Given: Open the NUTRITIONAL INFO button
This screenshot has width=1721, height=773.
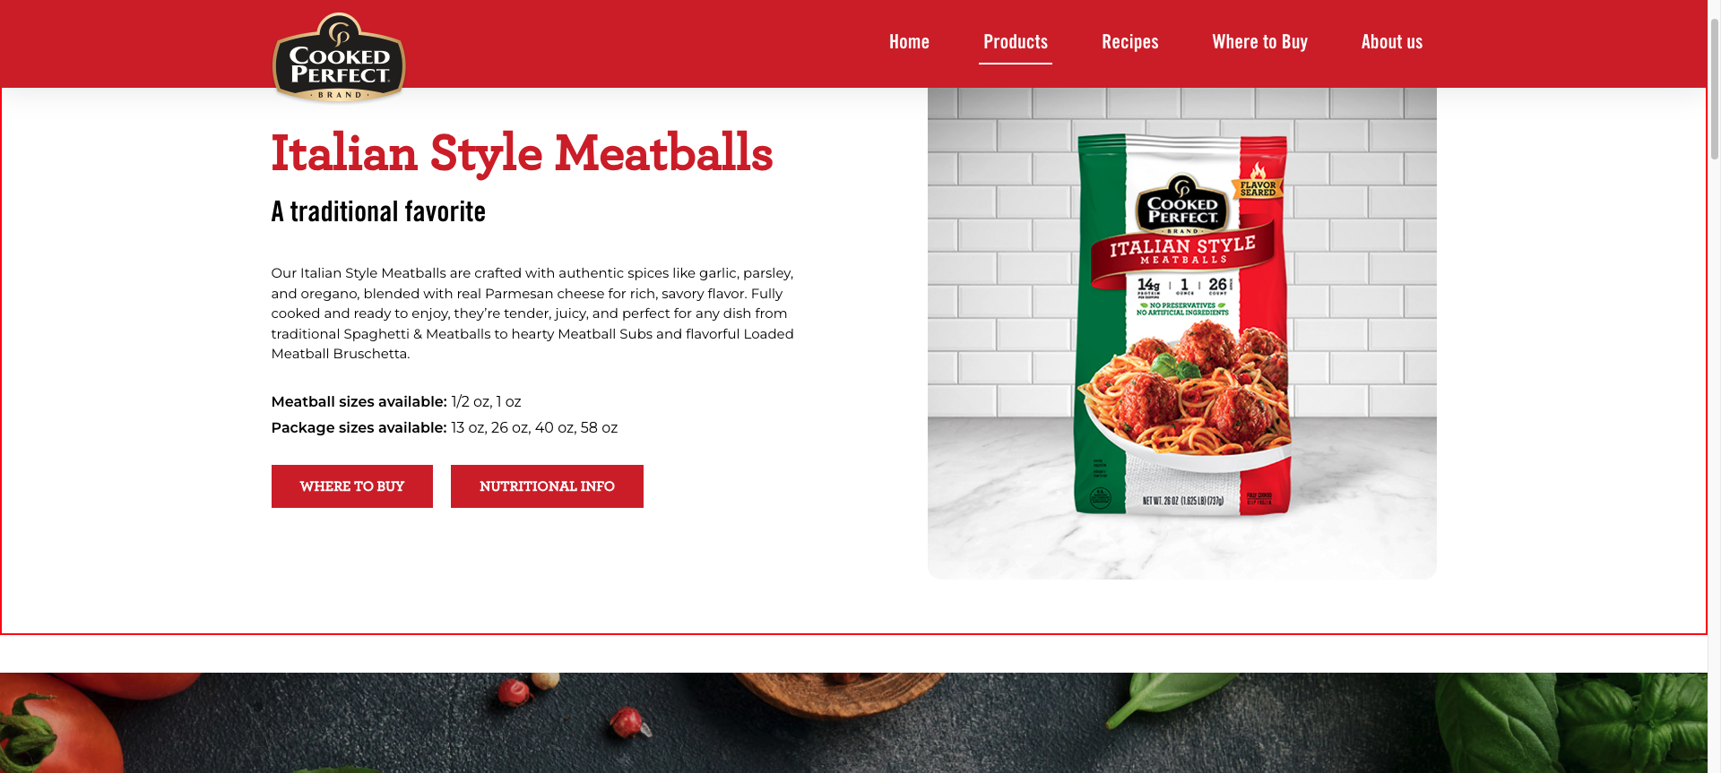Looking at the screenshot, I should point(547,486).
